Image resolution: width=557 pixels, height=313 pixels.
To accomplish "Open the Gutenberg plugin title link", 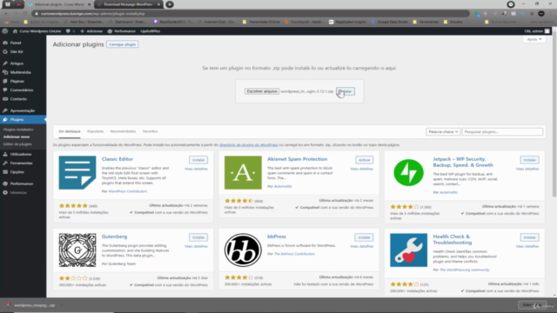I will point(114,236).
